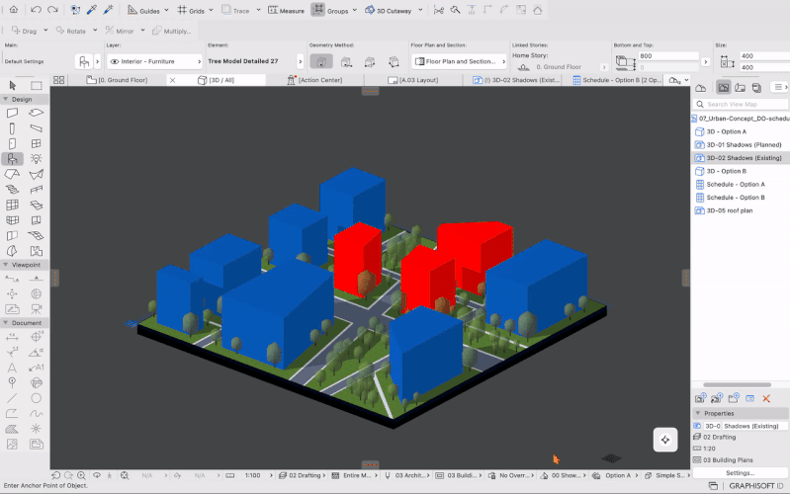Select the Window tool
This screenshot has width=790, height=494.
point(37,143)
